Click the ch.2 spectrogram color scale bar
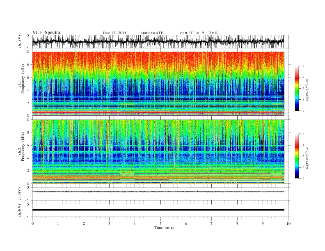Screen dimensions: 325x251 297,156
